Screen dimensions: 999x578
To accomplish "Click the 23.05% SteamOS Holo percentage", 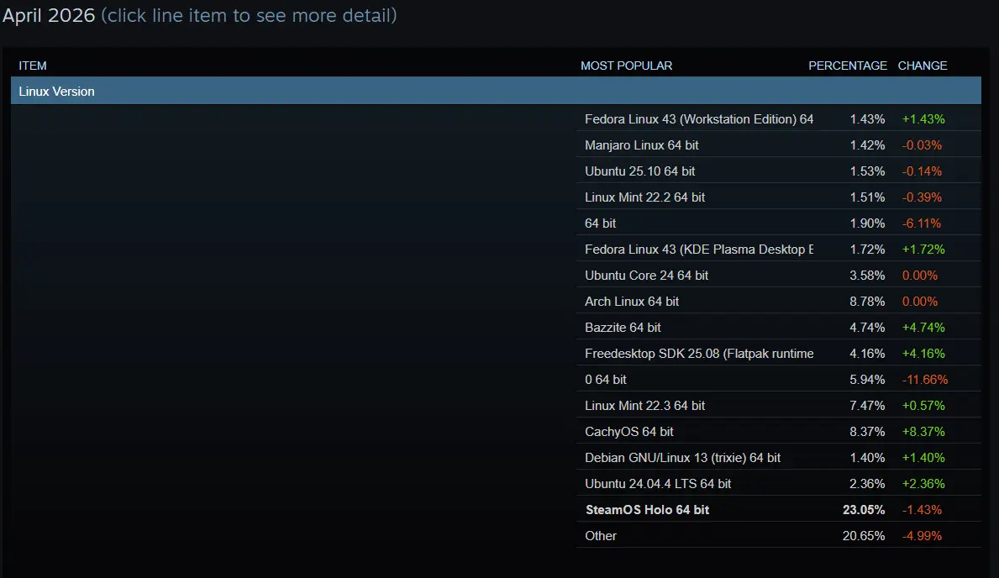I will tap(863, 510).
